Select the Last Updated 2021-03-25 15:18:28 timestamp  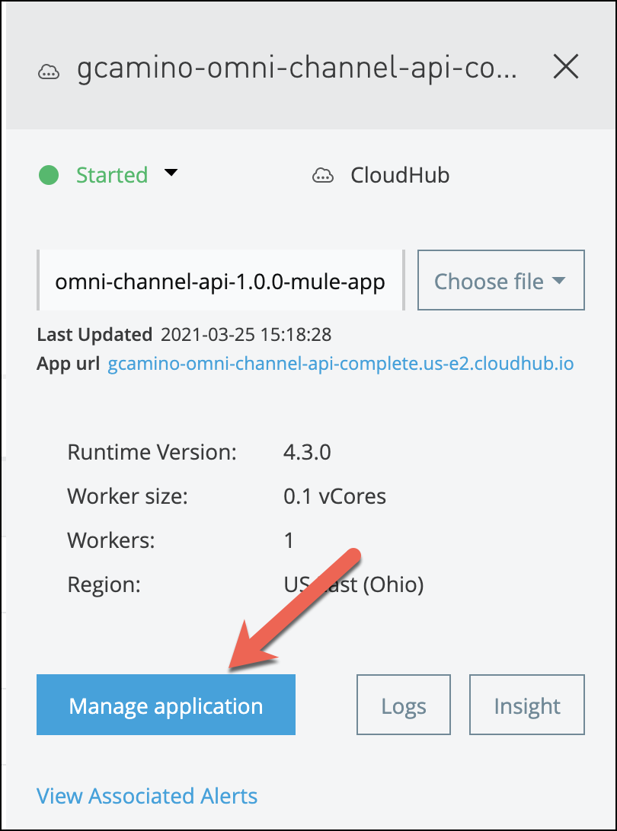(x=245, y=334)
